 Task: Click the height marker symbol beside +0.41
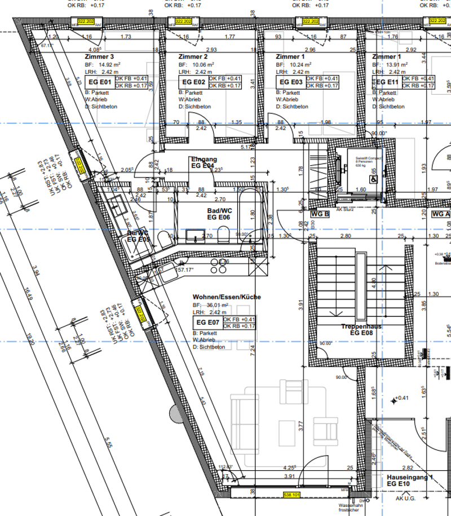pyautogui.click(x=393, y=400)
